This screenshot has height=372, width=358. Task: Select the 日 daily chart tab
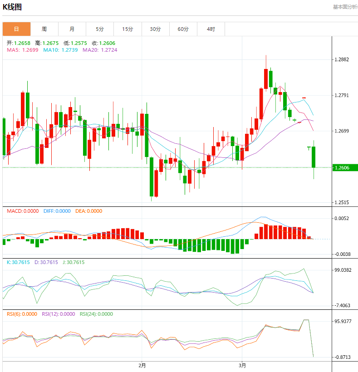pos(16,29)
